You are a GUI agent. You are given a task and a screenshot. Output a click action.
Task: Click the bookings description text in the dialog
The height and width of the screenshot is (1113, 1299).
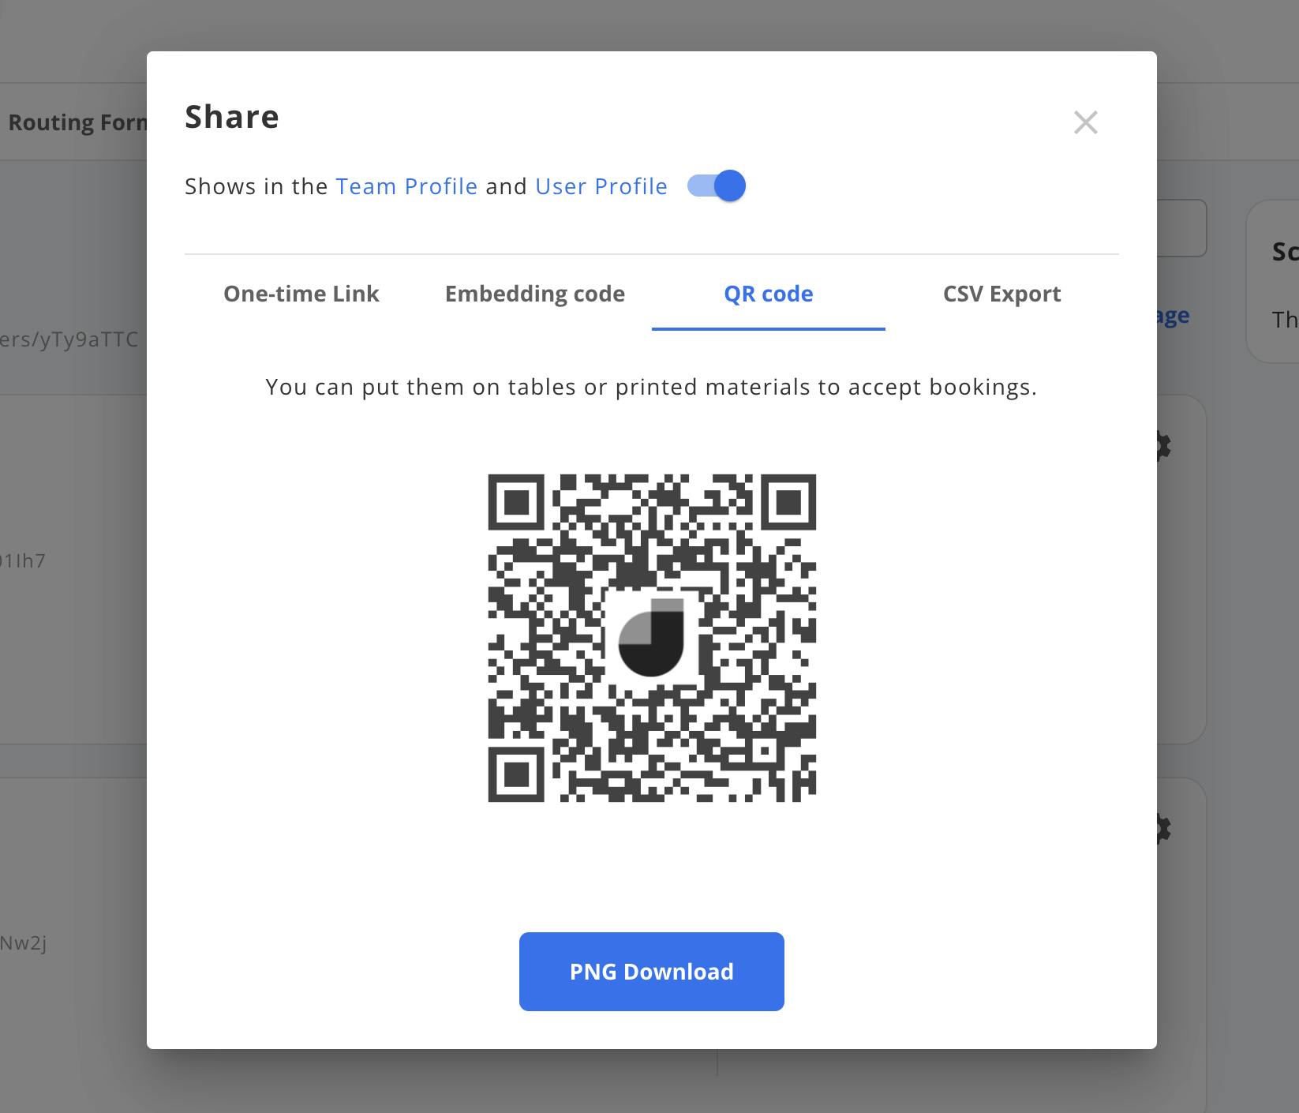point(652,387)
